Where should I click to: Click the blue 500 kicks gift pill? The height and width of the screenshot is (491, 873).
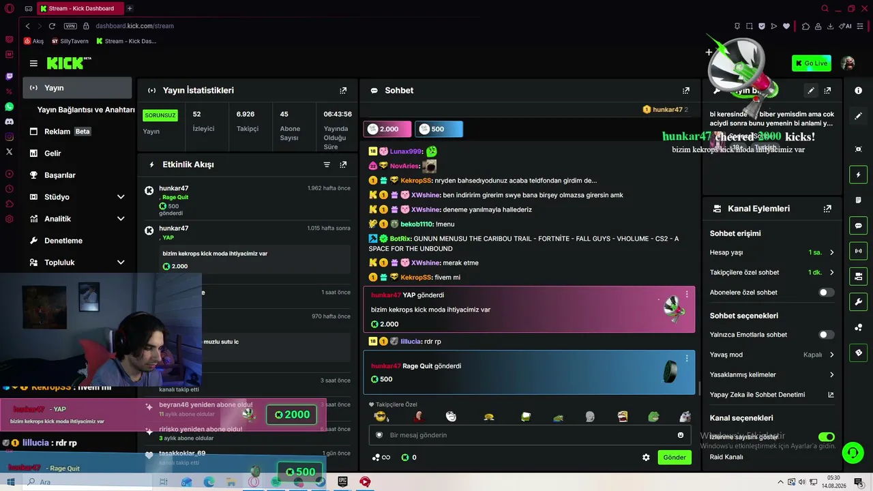(x=439, y=129)
